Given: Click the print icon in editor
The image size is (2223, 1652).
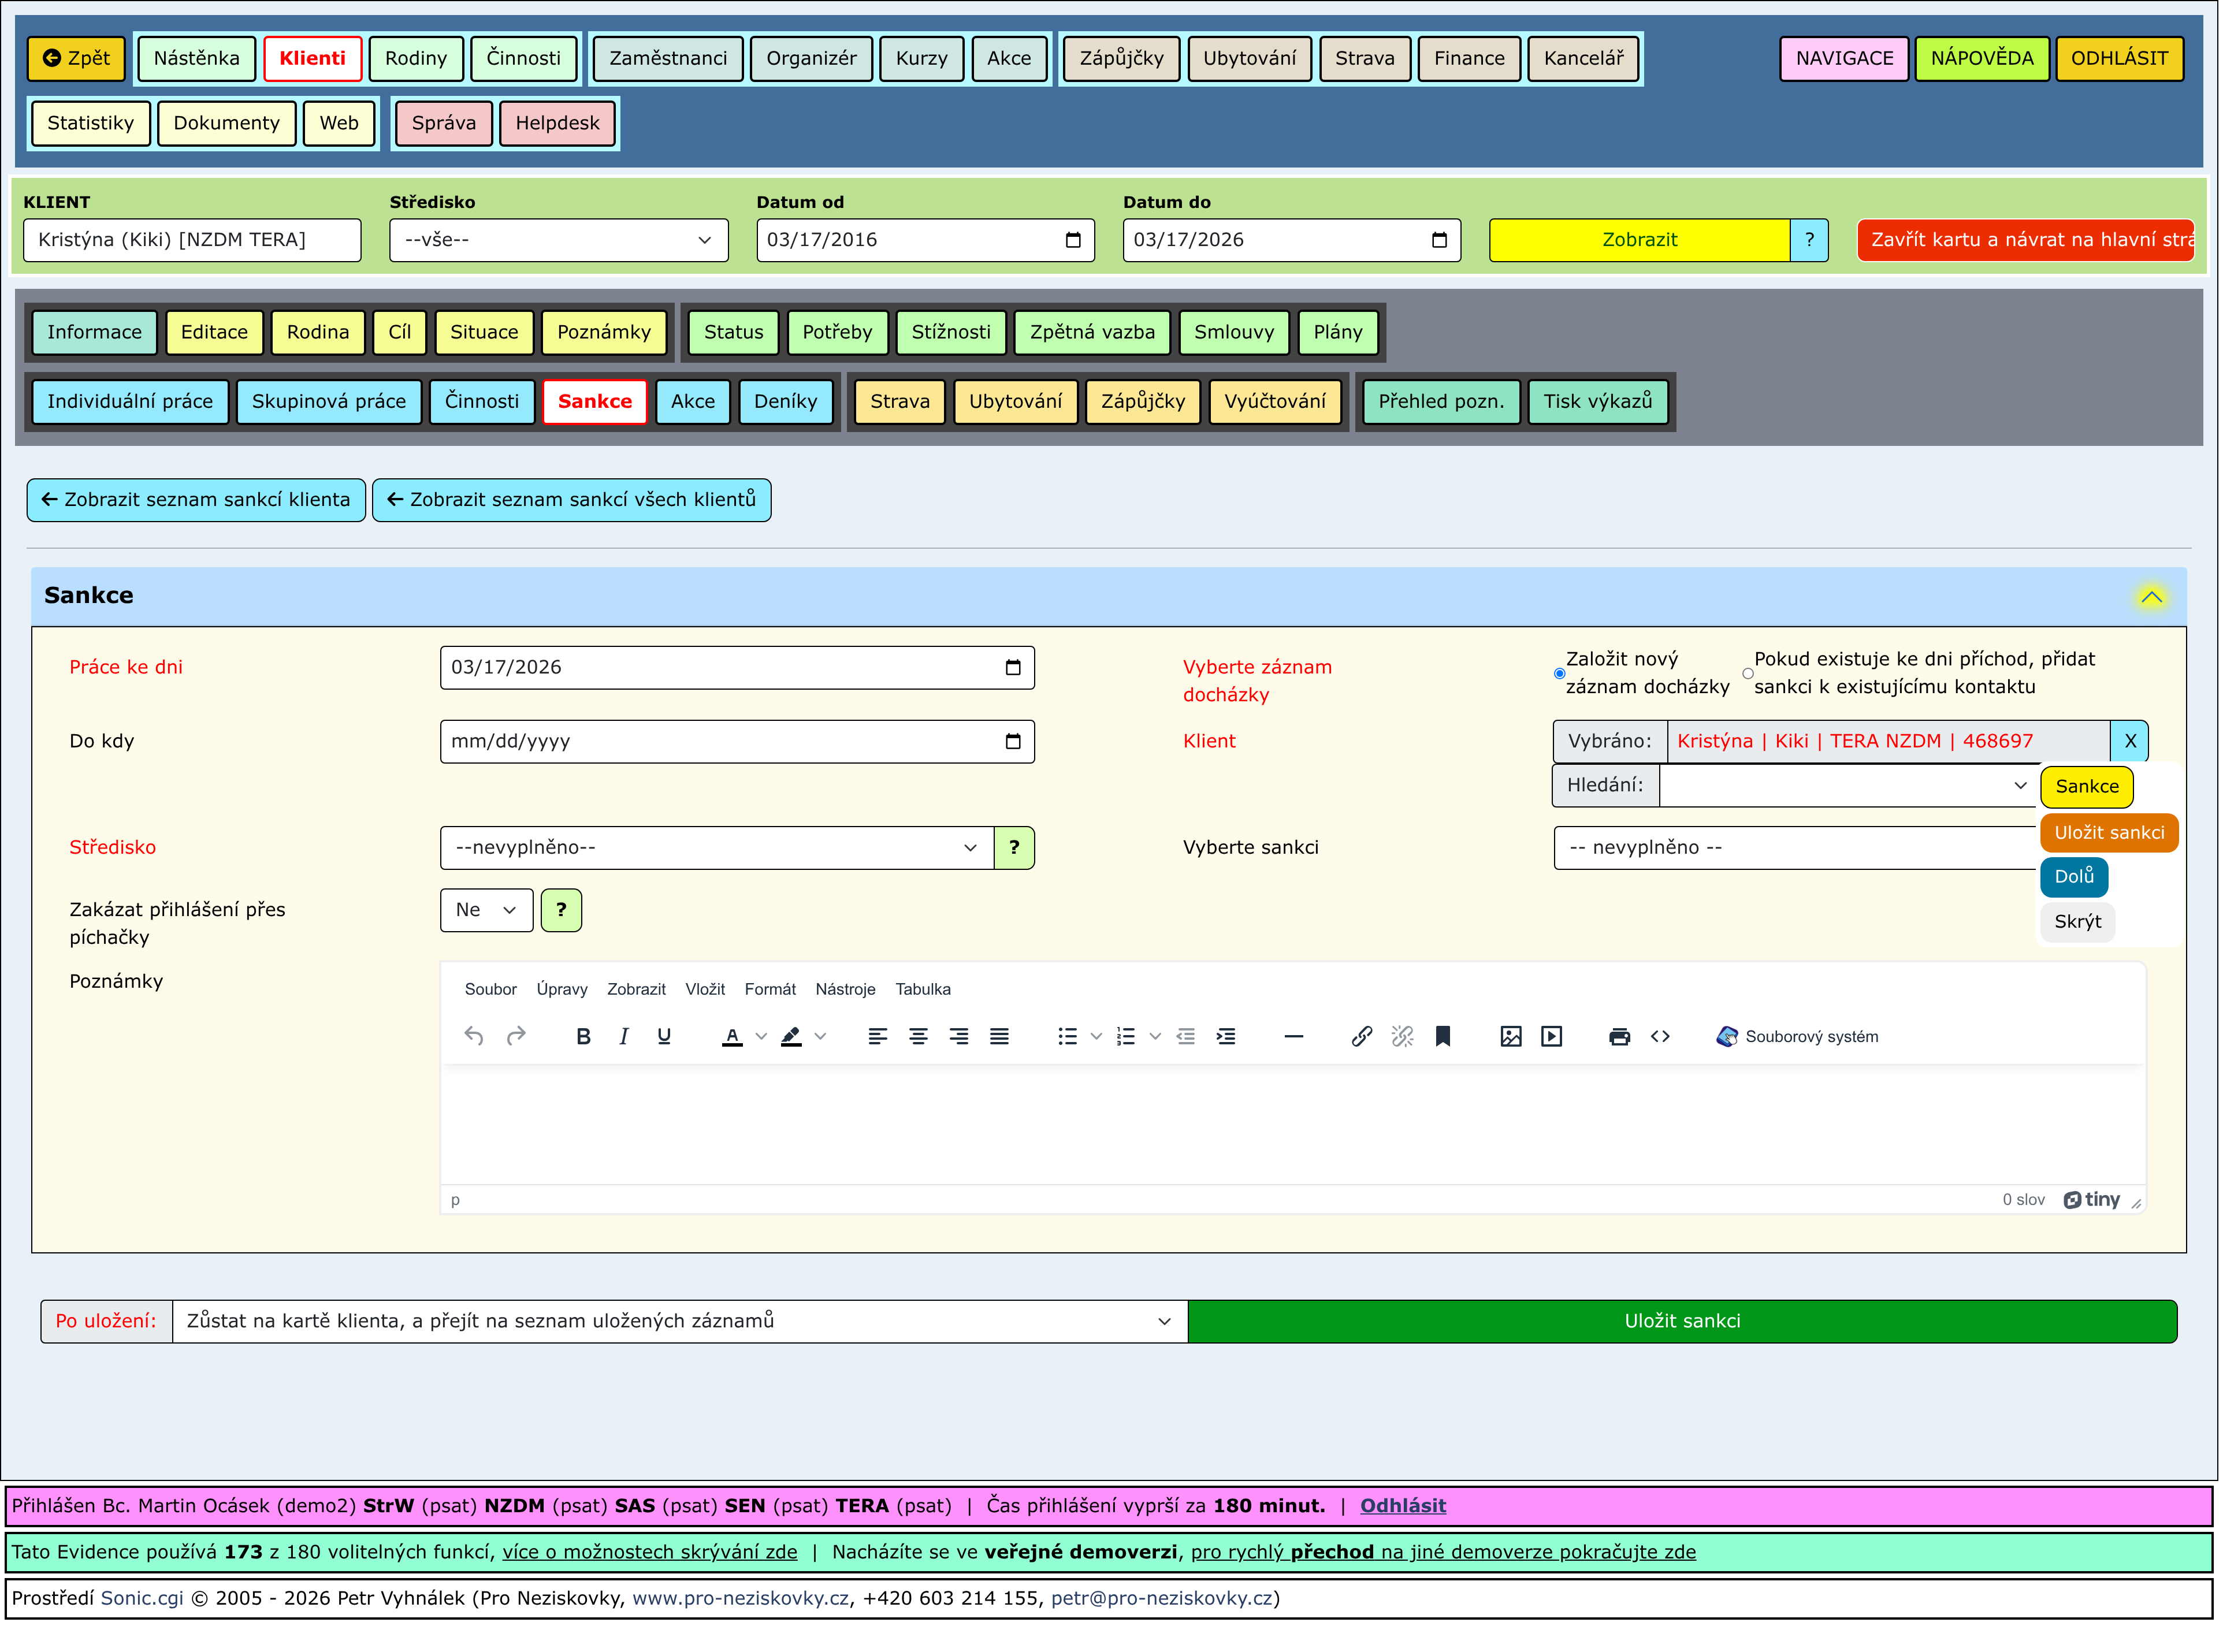Looking at the screenshot, I should pos(1619,1037).
